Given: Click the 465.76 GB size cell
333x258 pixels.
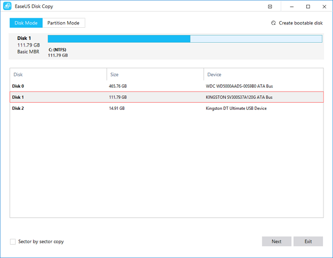Looking at the screenshot, I should point(118,86).
